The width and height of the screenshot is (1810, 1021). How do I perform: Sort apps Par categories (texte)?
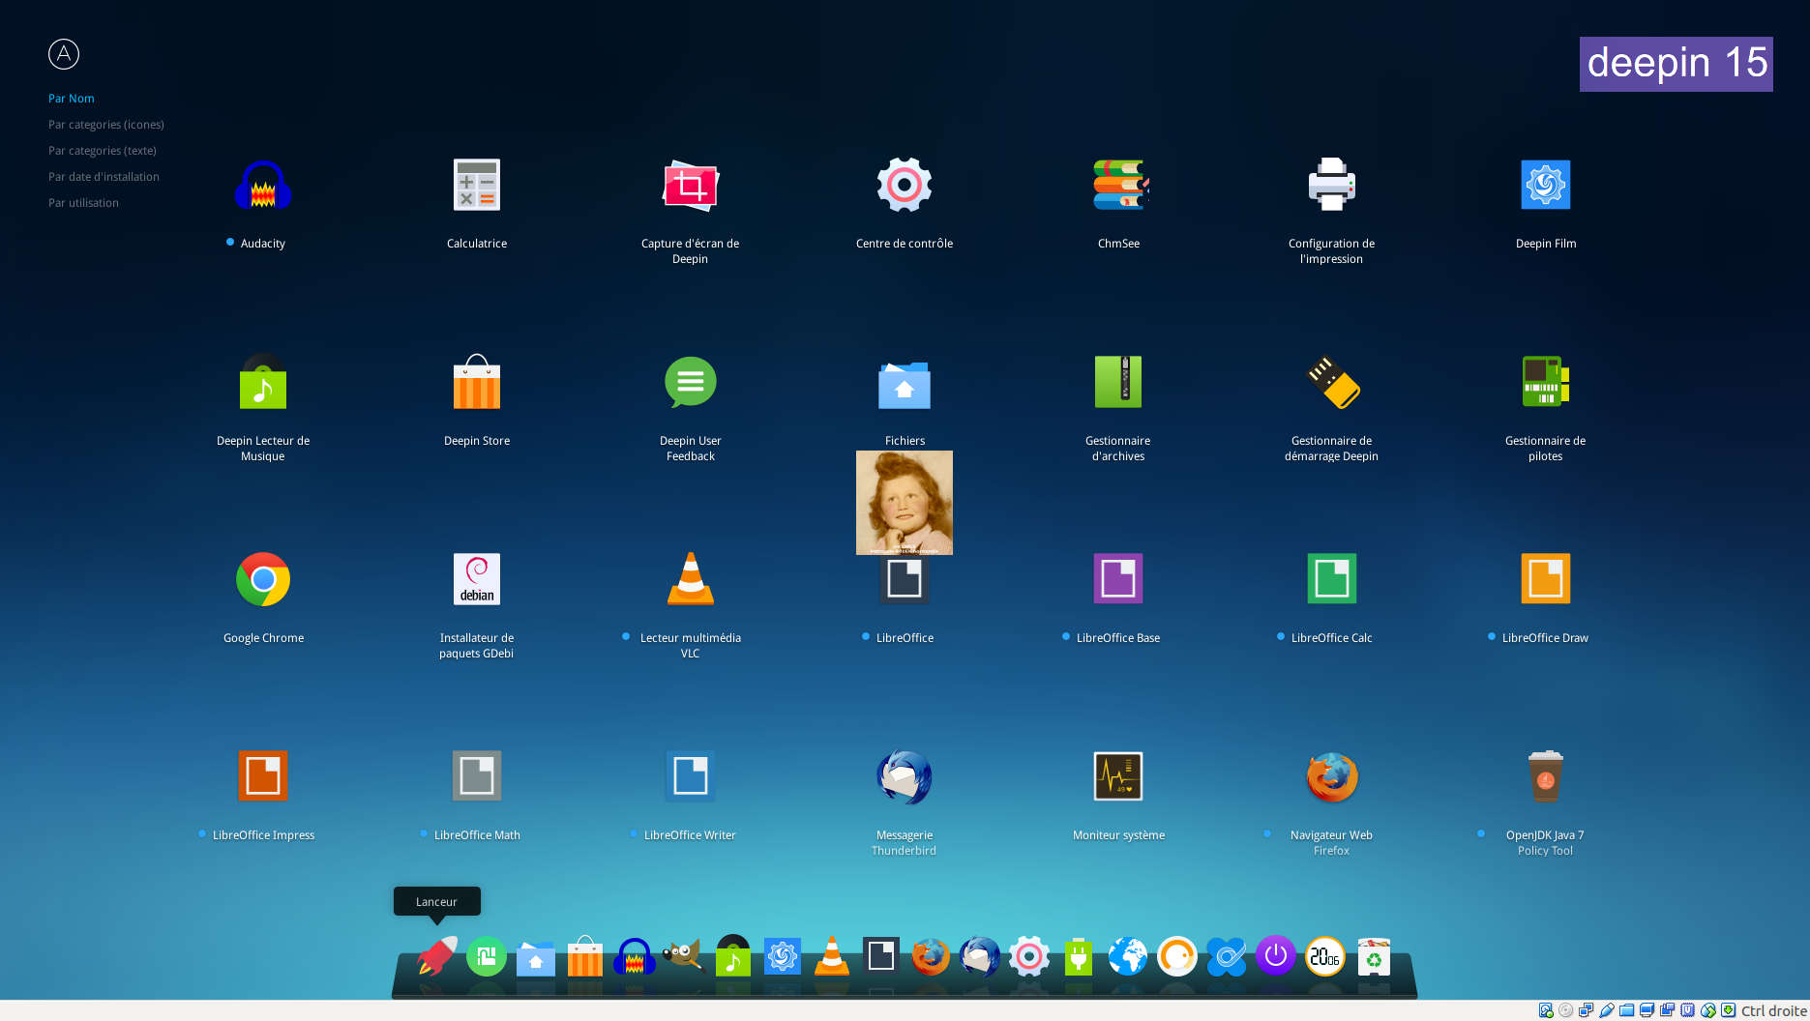pos(103,151)
